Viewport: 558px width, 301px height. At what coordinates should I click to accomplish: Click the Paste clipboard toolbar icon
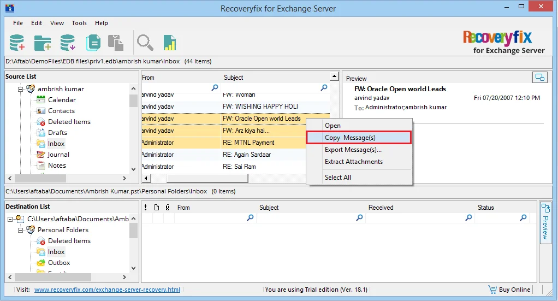(116, 43)
